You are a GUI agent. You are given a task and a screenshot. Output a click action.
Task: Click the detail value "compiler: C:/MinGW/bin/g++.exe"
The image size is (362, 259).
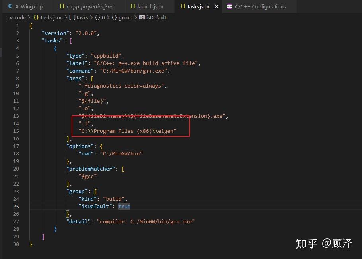pyautogui.click(x=146, y=221)
